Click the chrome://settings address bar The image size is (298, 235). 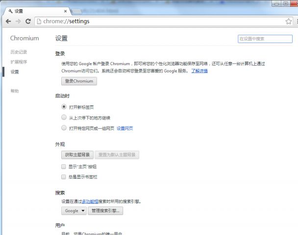(163, 21)
